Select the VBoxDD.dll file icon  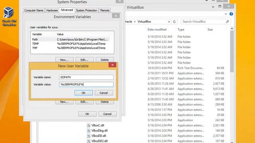coord(88,136)
